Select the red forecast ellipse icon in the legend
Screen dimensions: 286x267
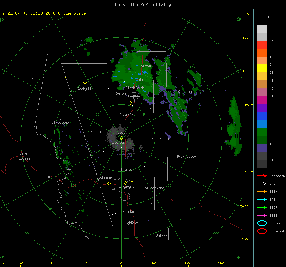262,231
